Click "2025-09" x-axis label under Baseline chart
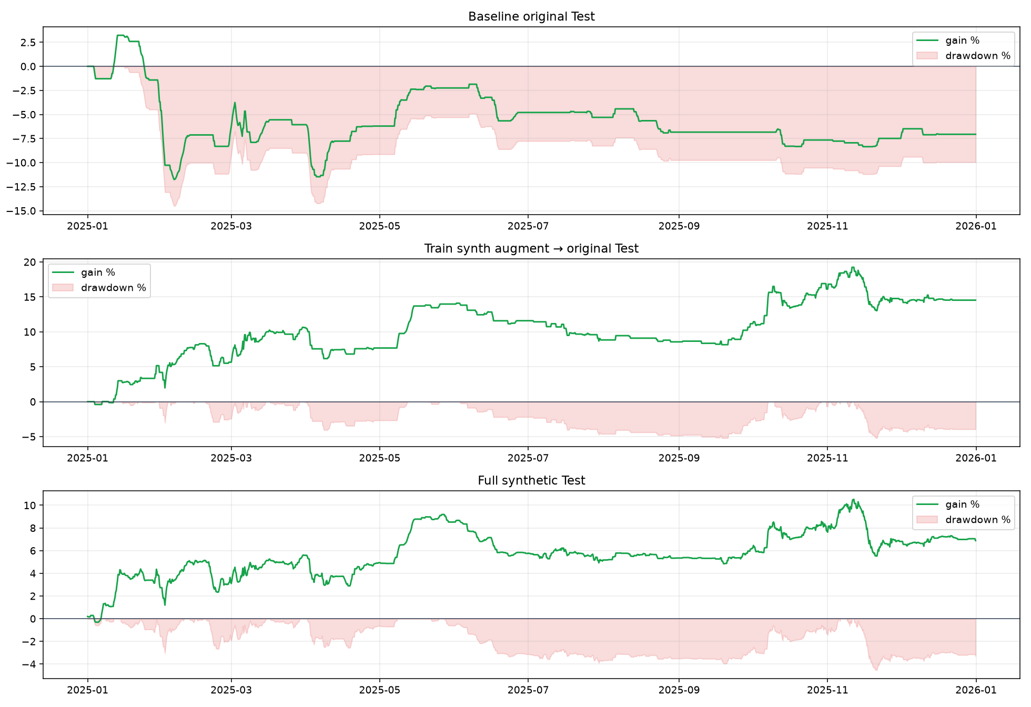 (x=679, y=226)
